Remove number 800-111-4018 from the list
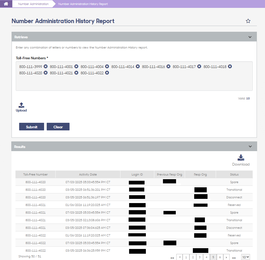265x260 pixels. (x=230, y=66)
